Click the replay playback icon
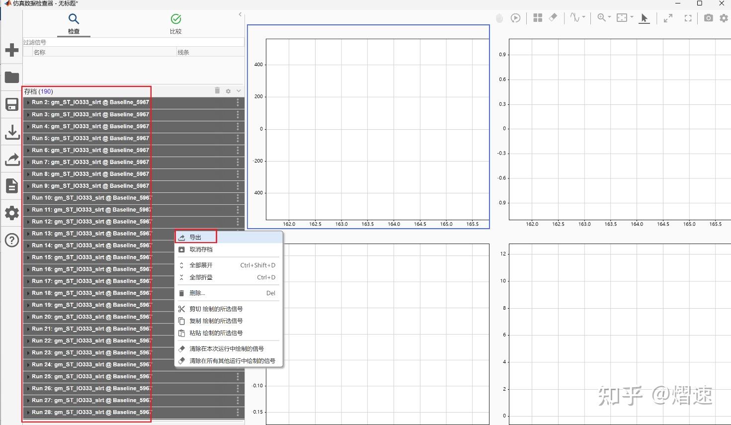 tap(516, 18)
